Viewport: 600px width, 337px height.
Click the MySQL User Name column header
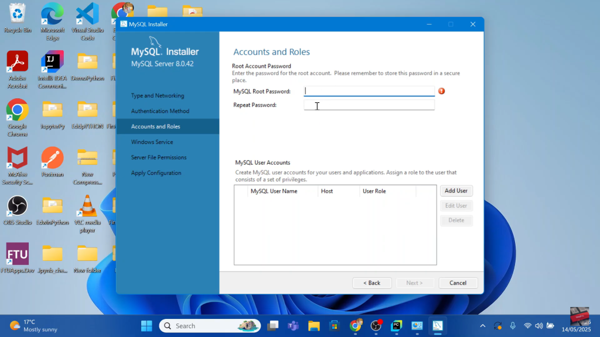(274, 191)
